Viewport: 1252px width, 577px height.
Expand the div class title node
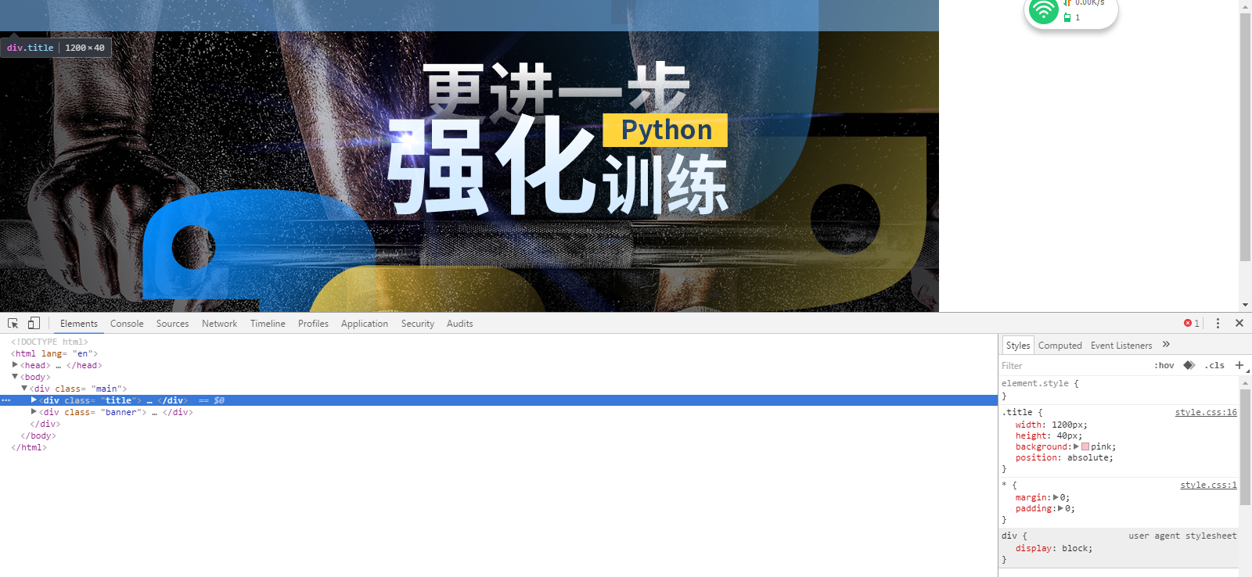coord(34,400)
